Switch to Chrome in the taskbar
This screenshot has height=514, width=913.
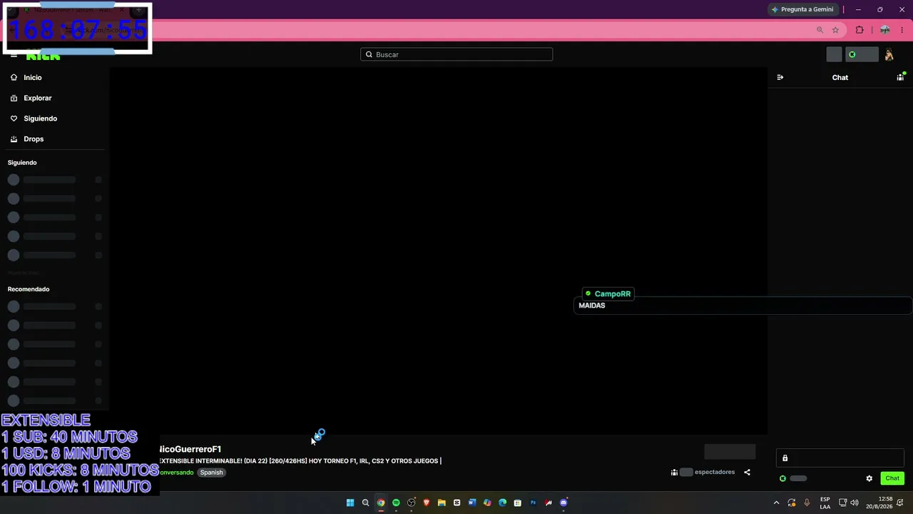pyautogui.click(x=381, y=503)
